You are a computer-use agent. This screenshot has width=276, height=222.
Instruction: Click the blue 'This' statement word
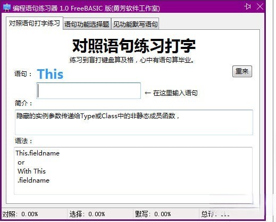(50, 74)
